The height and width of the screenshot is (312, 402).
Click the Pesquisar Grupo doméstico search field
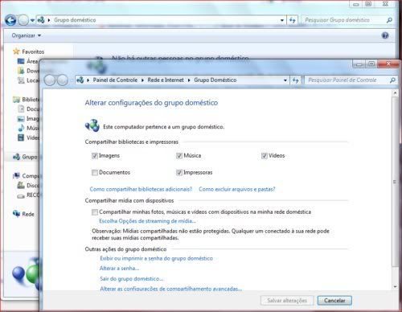coord(343,20)
